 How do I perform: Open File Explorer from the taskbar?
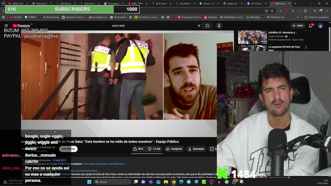(x=166, y=182)
